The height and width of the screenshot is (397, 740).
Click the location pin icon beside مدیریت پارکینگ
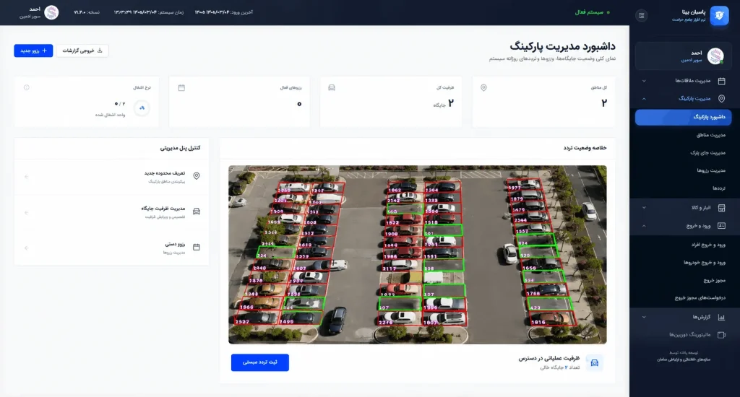pos(721,99)
